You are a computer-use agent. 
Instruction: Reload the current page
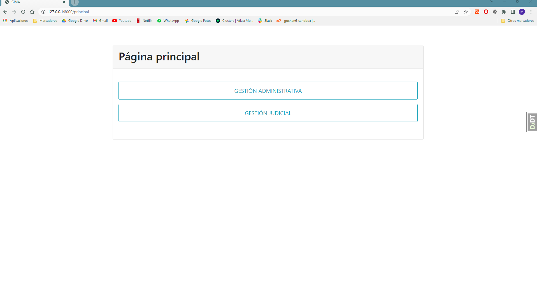point(23,12)
